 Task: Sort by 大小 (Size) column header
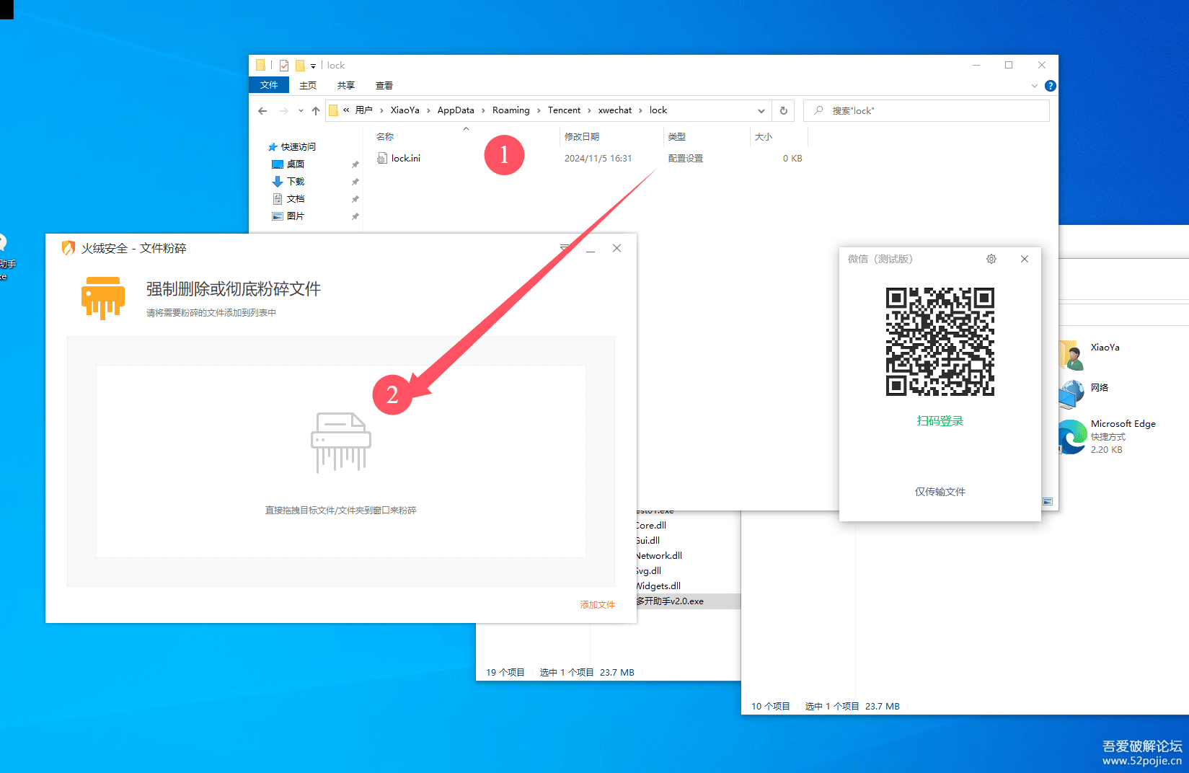coord(764,137)
